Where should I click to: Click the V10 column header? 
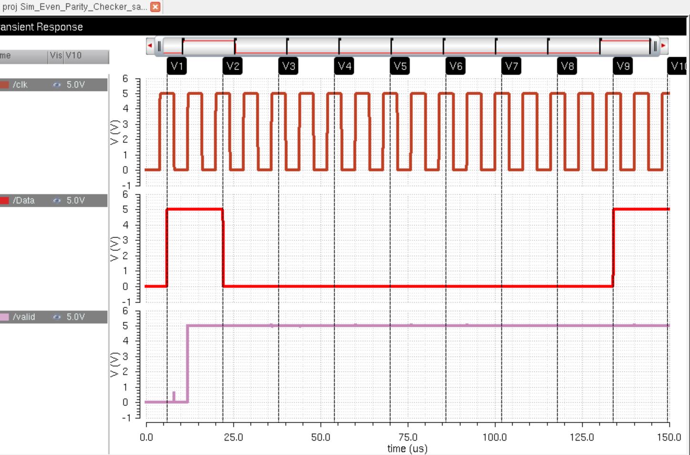click(86, 56)
